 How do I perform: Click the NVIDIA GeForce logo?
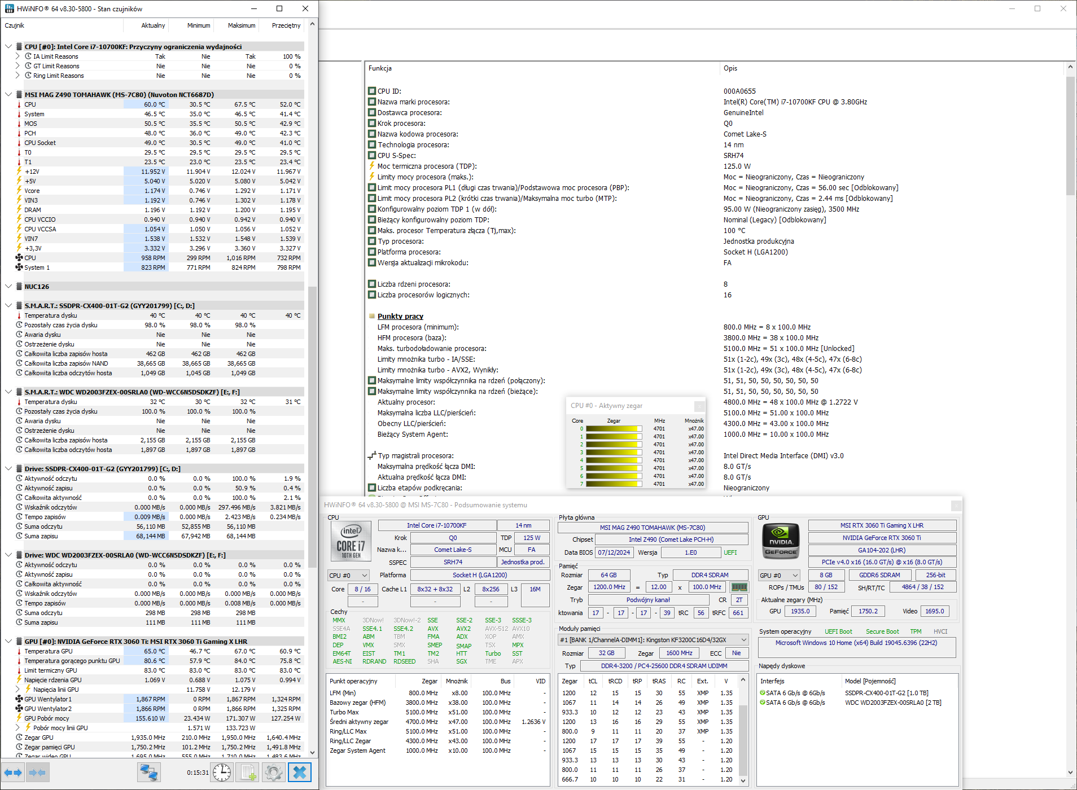781,541
